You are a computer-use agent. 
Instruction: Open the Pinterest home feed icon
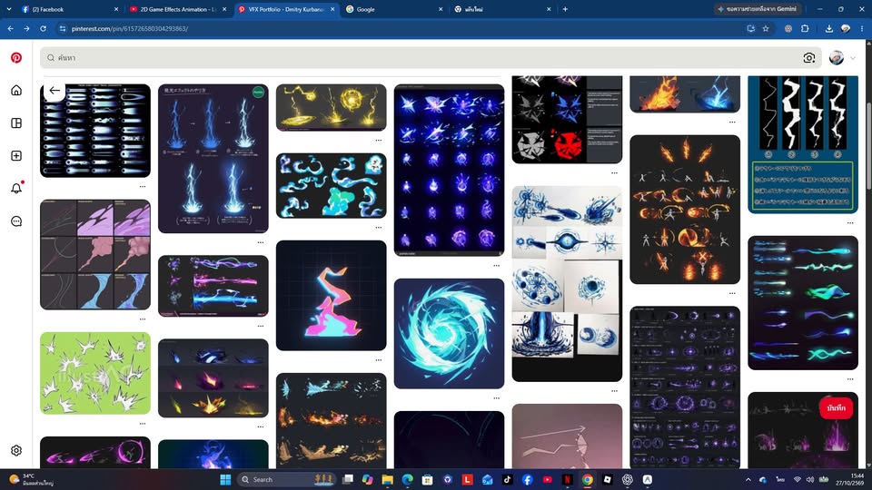(x=16, y=91)
